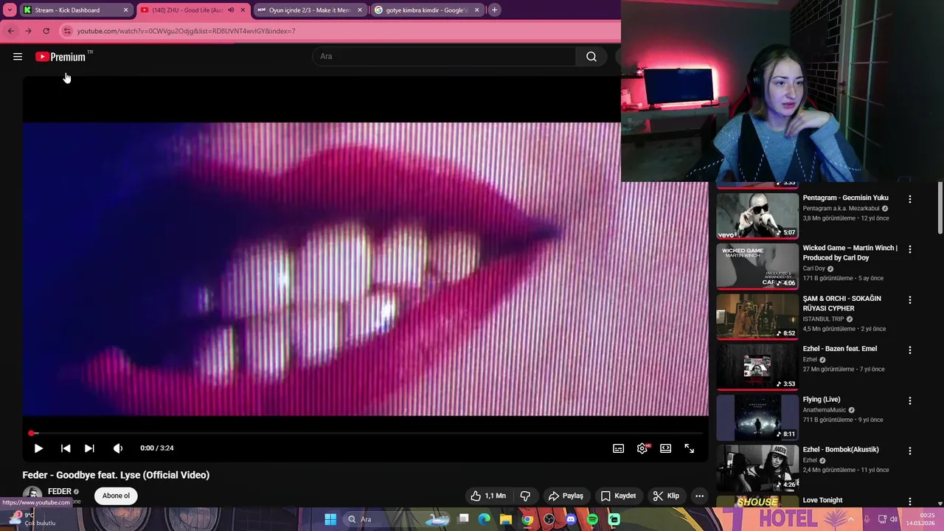The width and height of the screenshot is (944, 531).
Task: Mute audio via ZHU tab speaker icon
Action: coord(231,10)
